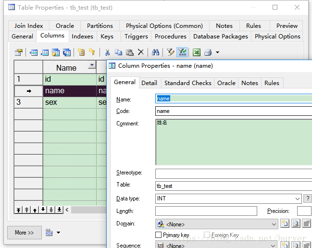This screenshot has height=248, width=312.
Task: Click the Add Columns icon with plus
Action: (x=56, y=52)
